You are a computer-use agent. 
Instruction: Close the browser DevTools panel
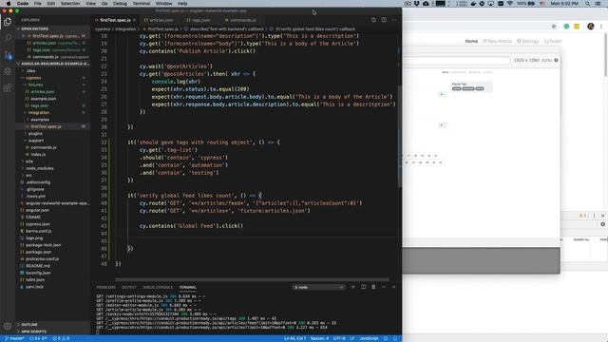point(602,216)
